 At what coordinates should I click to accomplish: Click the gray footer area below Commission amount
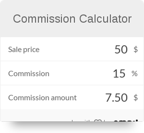pyautogui.click(x=36, y=115)
